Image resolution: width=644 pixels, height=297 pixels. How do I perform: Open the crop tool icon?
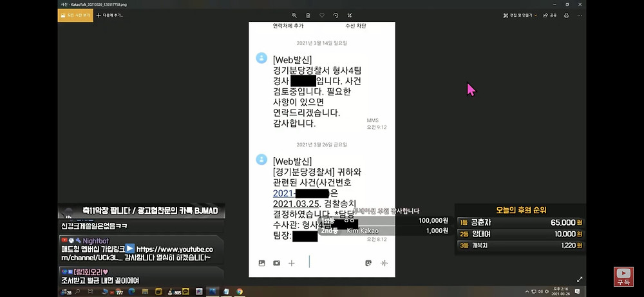tap(350, 15)
